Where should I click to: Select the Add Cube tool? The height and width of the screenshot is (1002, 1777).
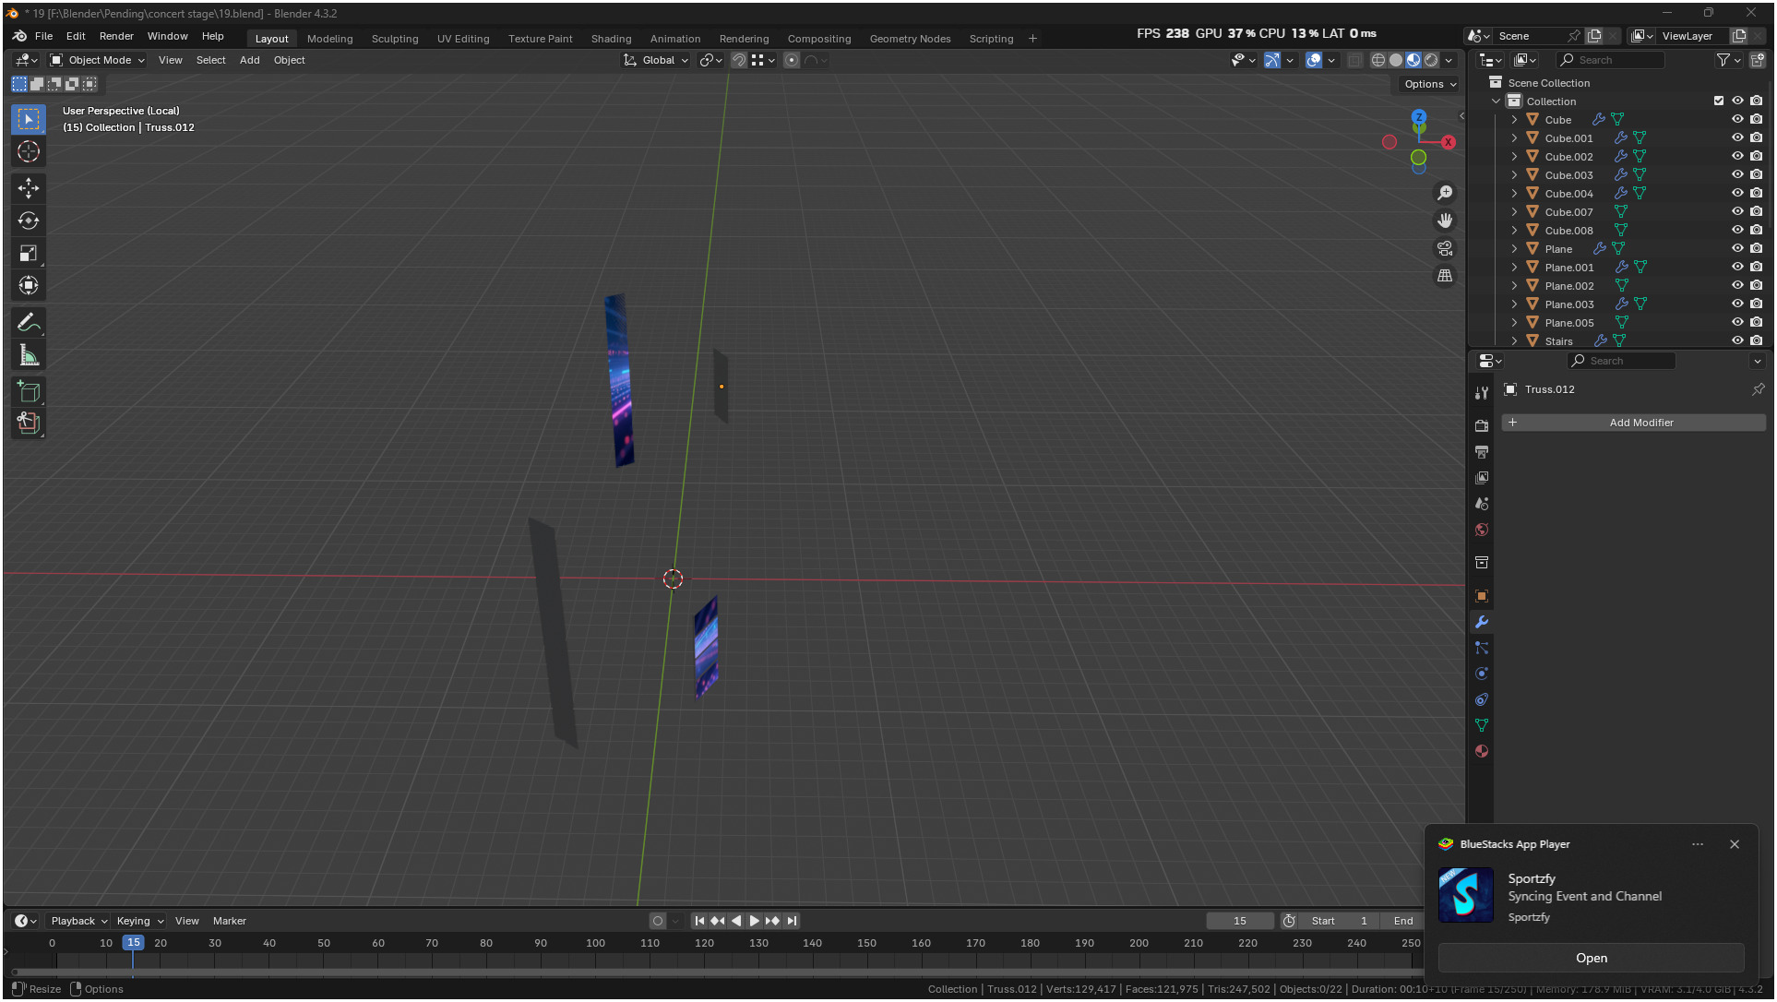pos(29,391)
